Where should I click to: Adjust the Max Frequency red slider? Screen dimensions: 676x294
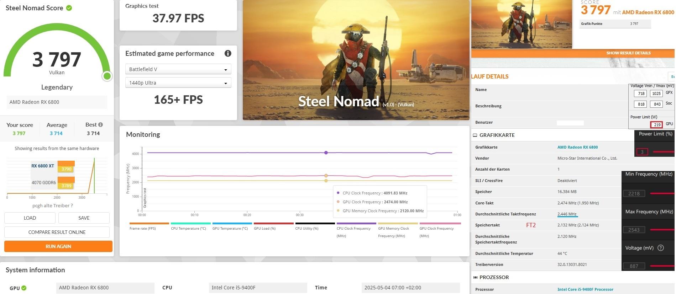pos(662,230)
